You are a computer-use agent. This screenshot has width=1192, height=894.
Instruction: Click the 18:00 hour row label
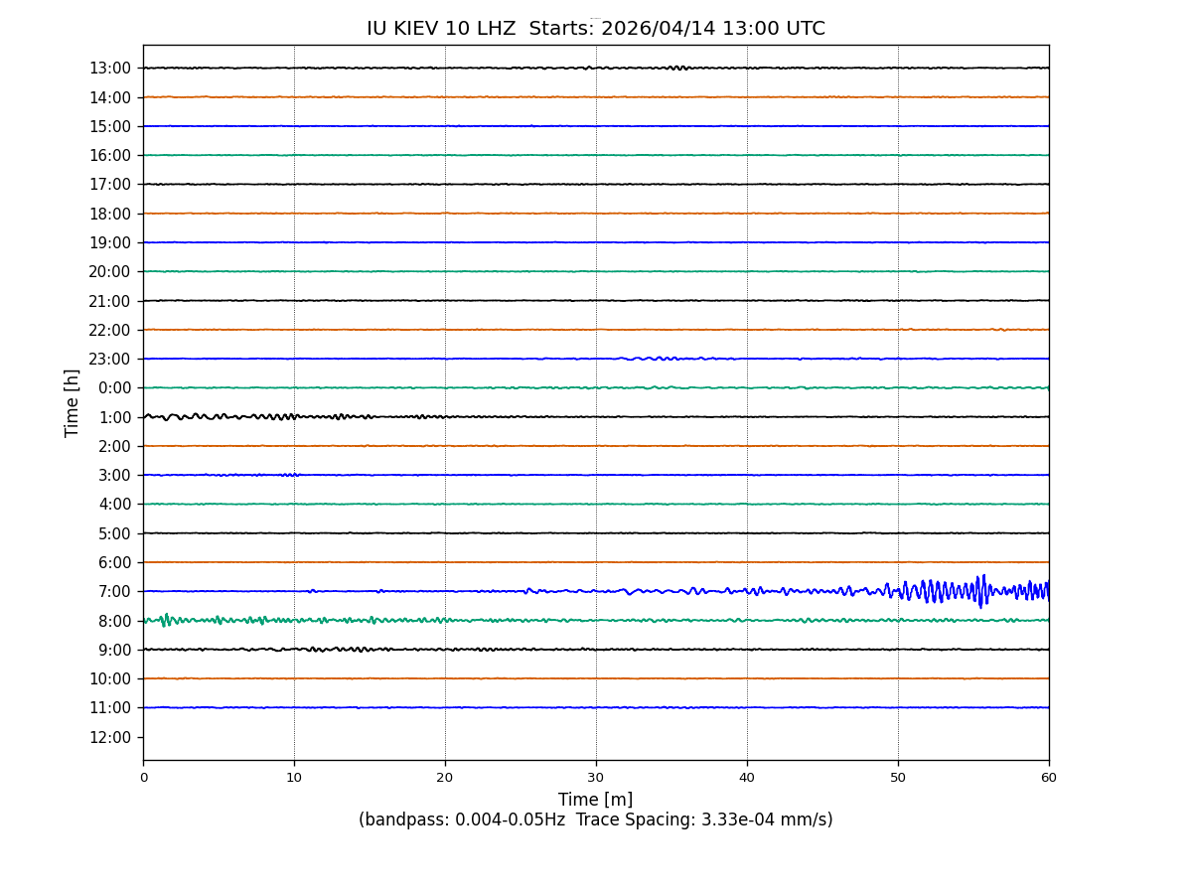tap(109, 214)
